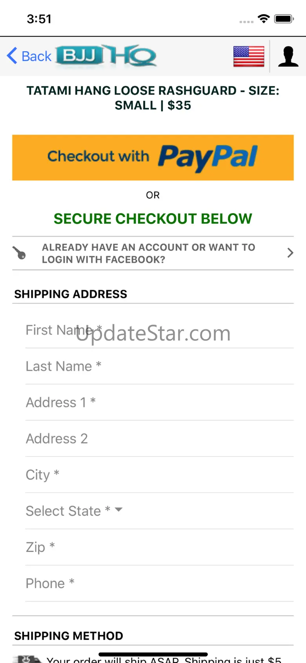306x663 pixels.
Task: Go back using the Back label
Action: coord(36,56)
